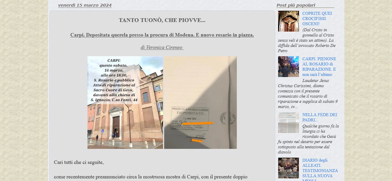The image size is (392, 181).
Task: Click the 'Carpi. Depositata querela' subtitle
Action: (162, 35)
